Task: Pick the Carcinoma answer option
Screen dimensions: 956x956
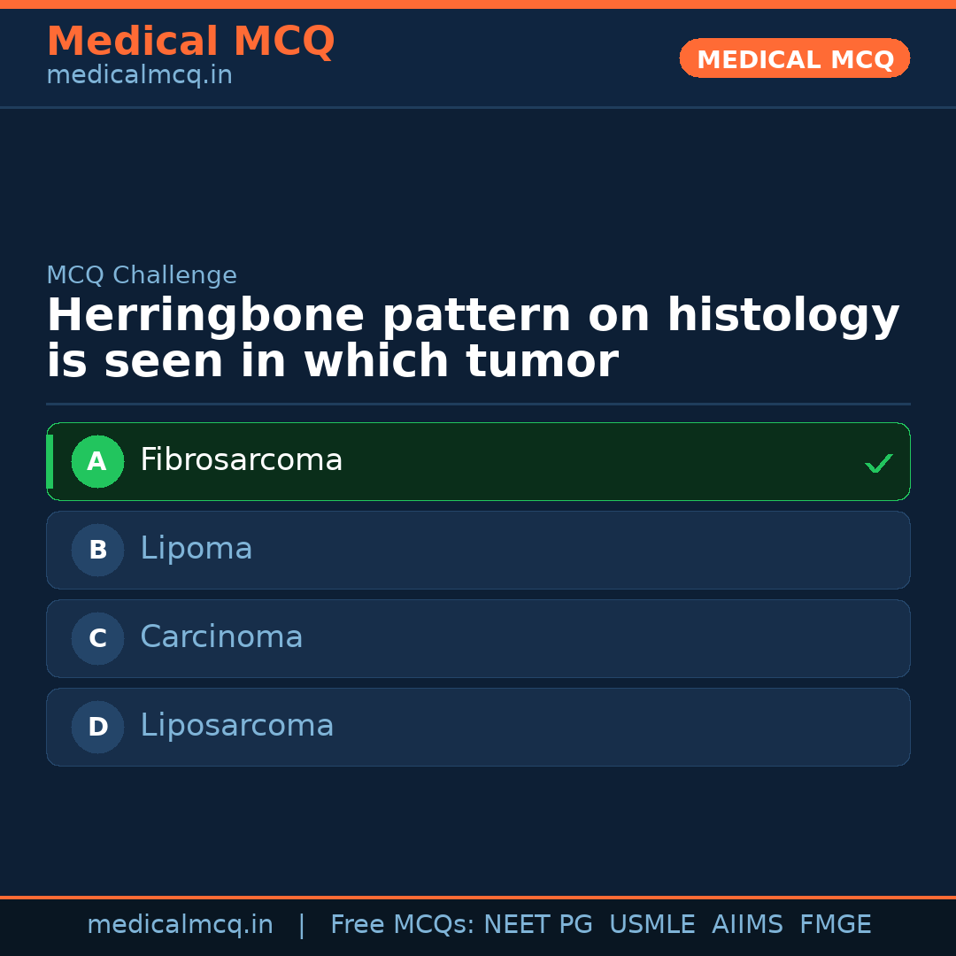Action: [221, 637]
